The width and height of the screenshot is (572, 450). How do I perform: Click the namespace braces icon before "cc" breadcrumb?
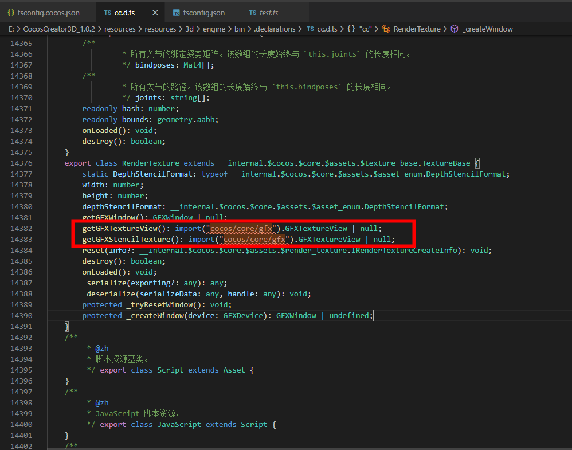tap(351, 29)
